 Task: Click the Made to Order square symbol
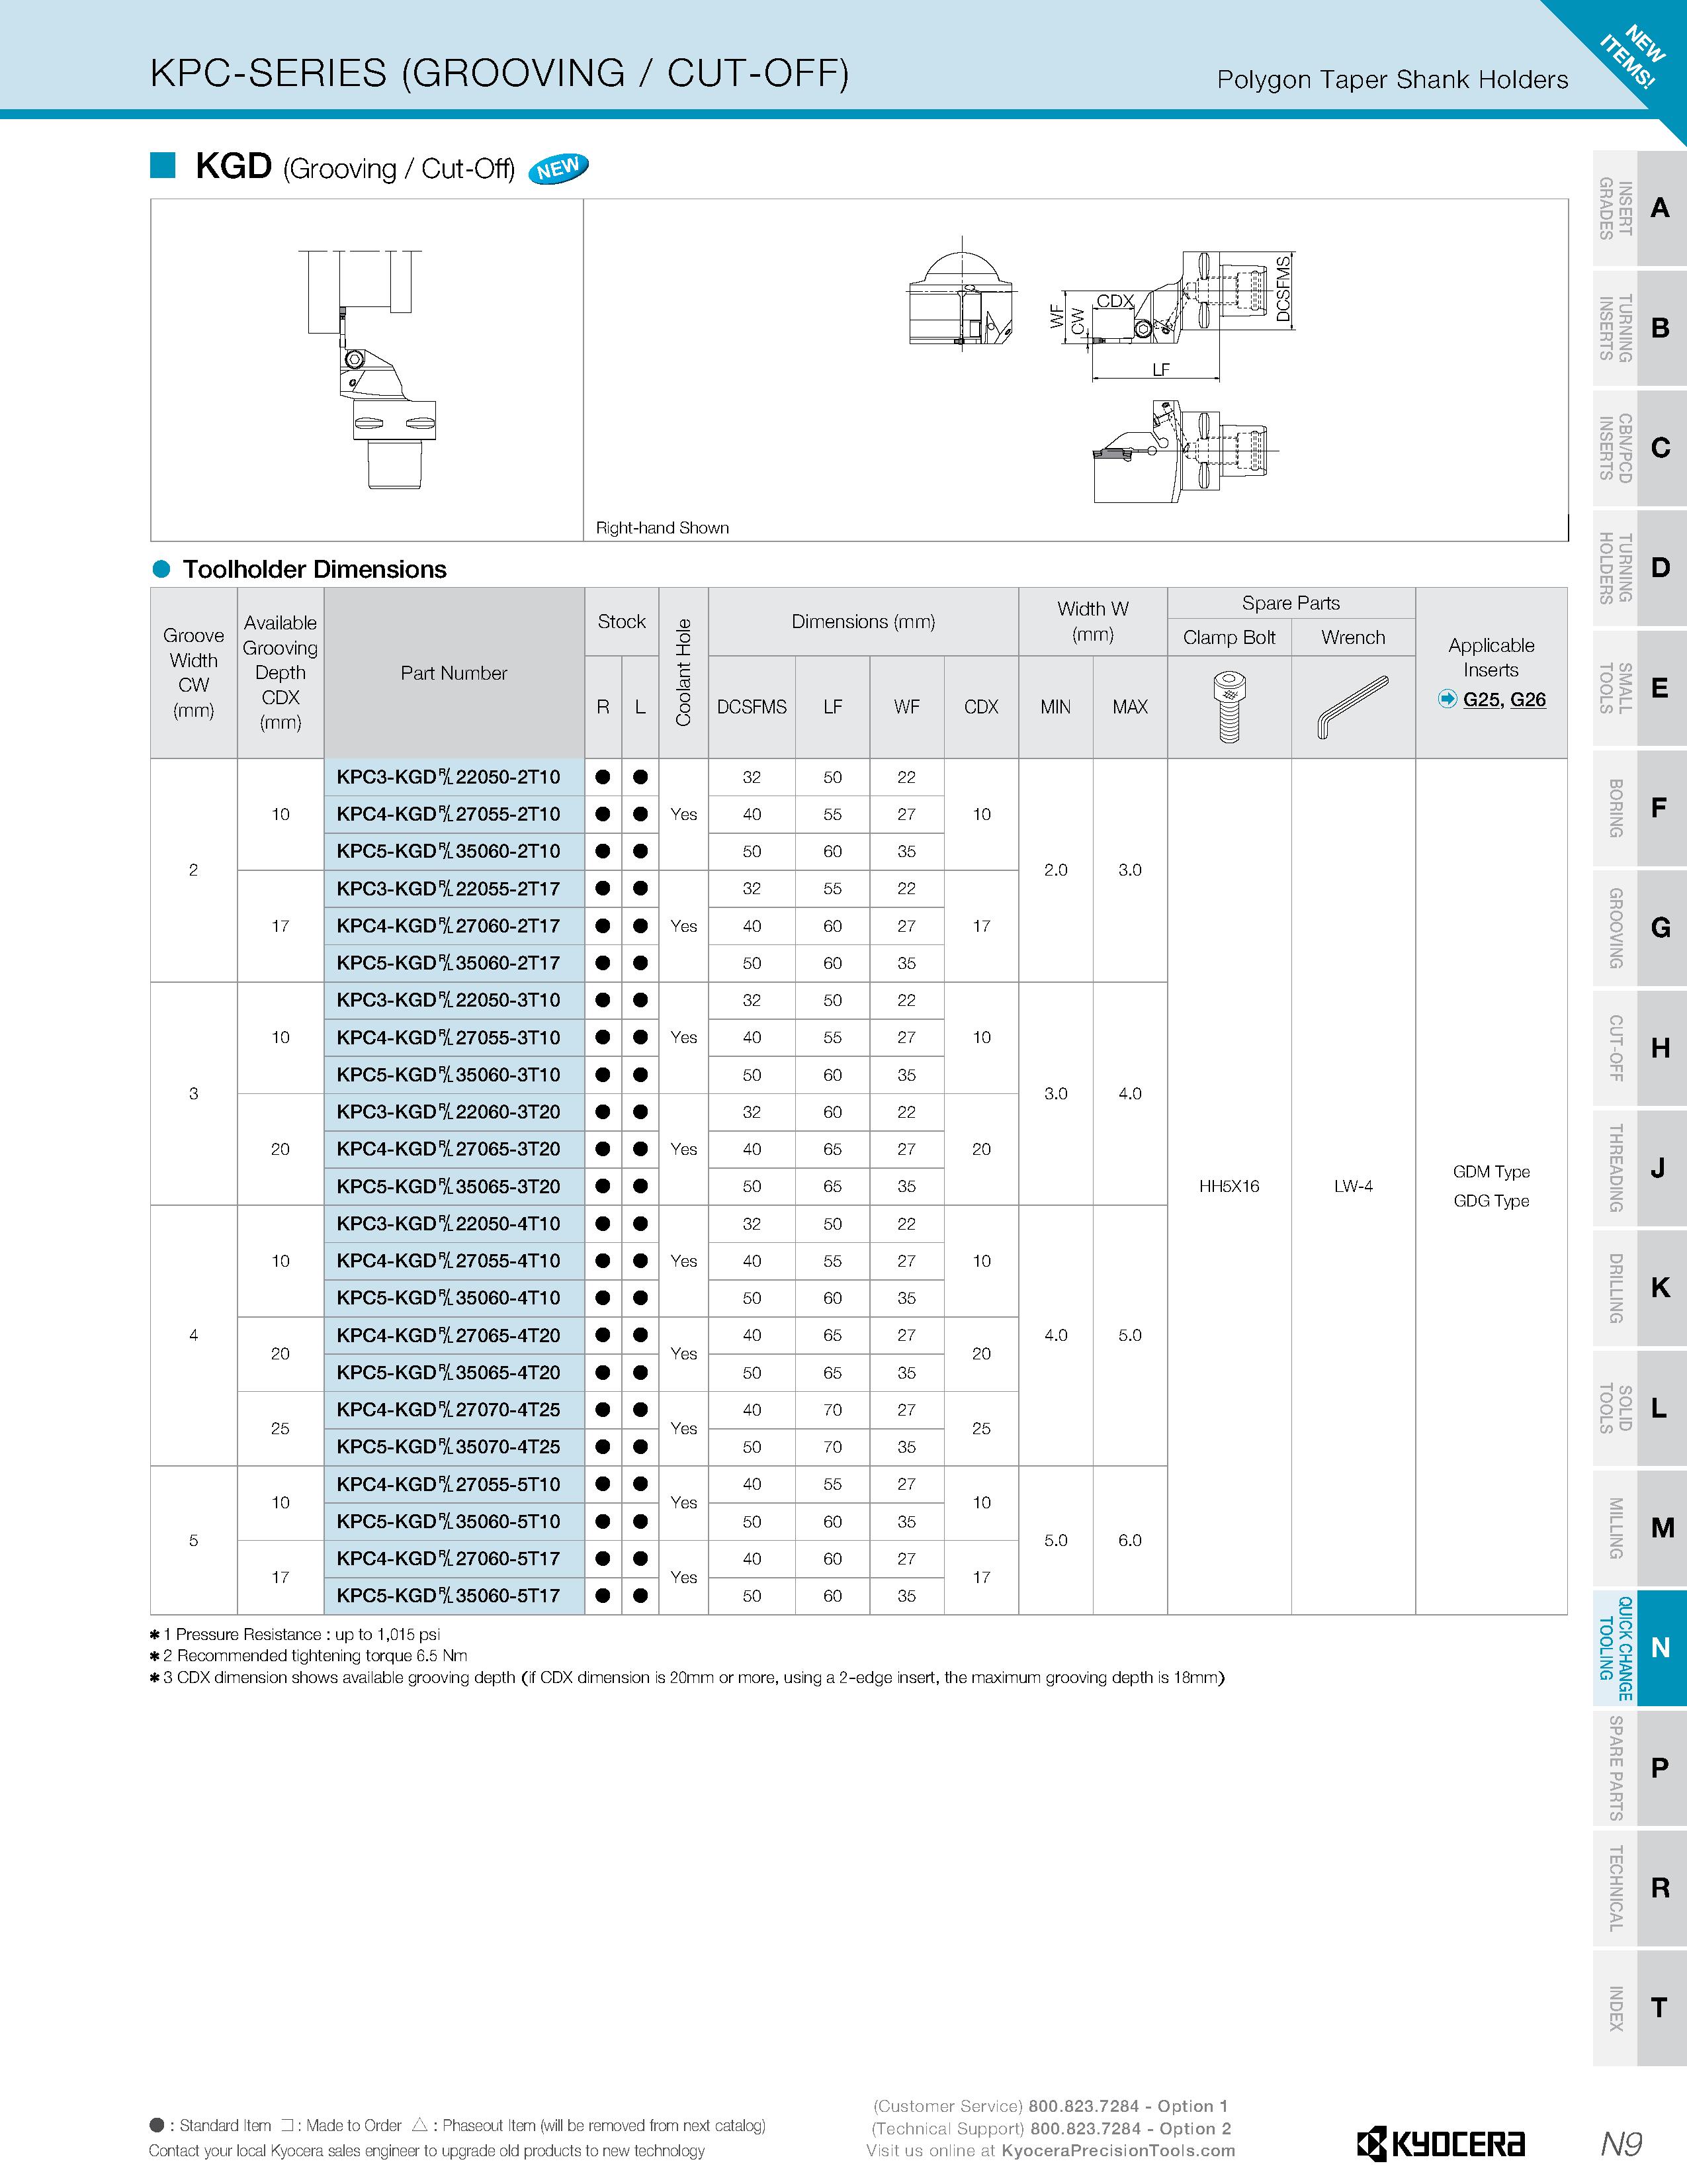288,2125
